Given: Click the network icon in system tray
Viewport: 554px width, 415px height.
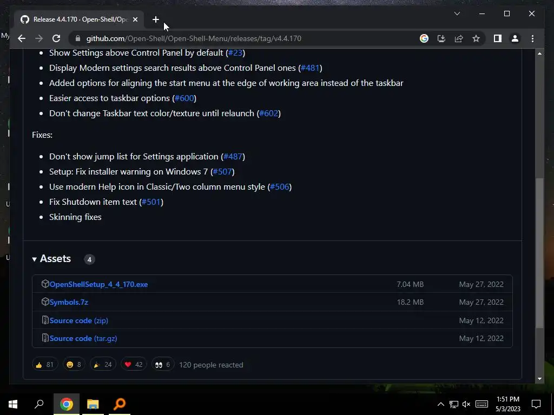Looking at the screenshot, I should (454, 404).
